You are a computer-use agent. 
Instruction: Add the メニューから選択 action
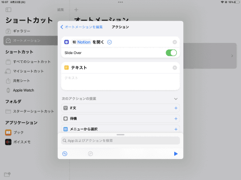point(176,129)
